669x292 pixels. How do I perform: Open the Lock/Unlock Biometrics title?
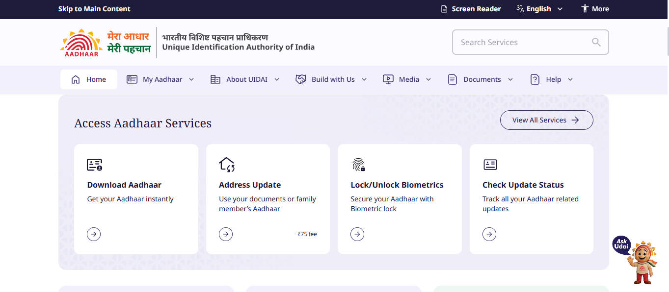click(x=397, y=185)
